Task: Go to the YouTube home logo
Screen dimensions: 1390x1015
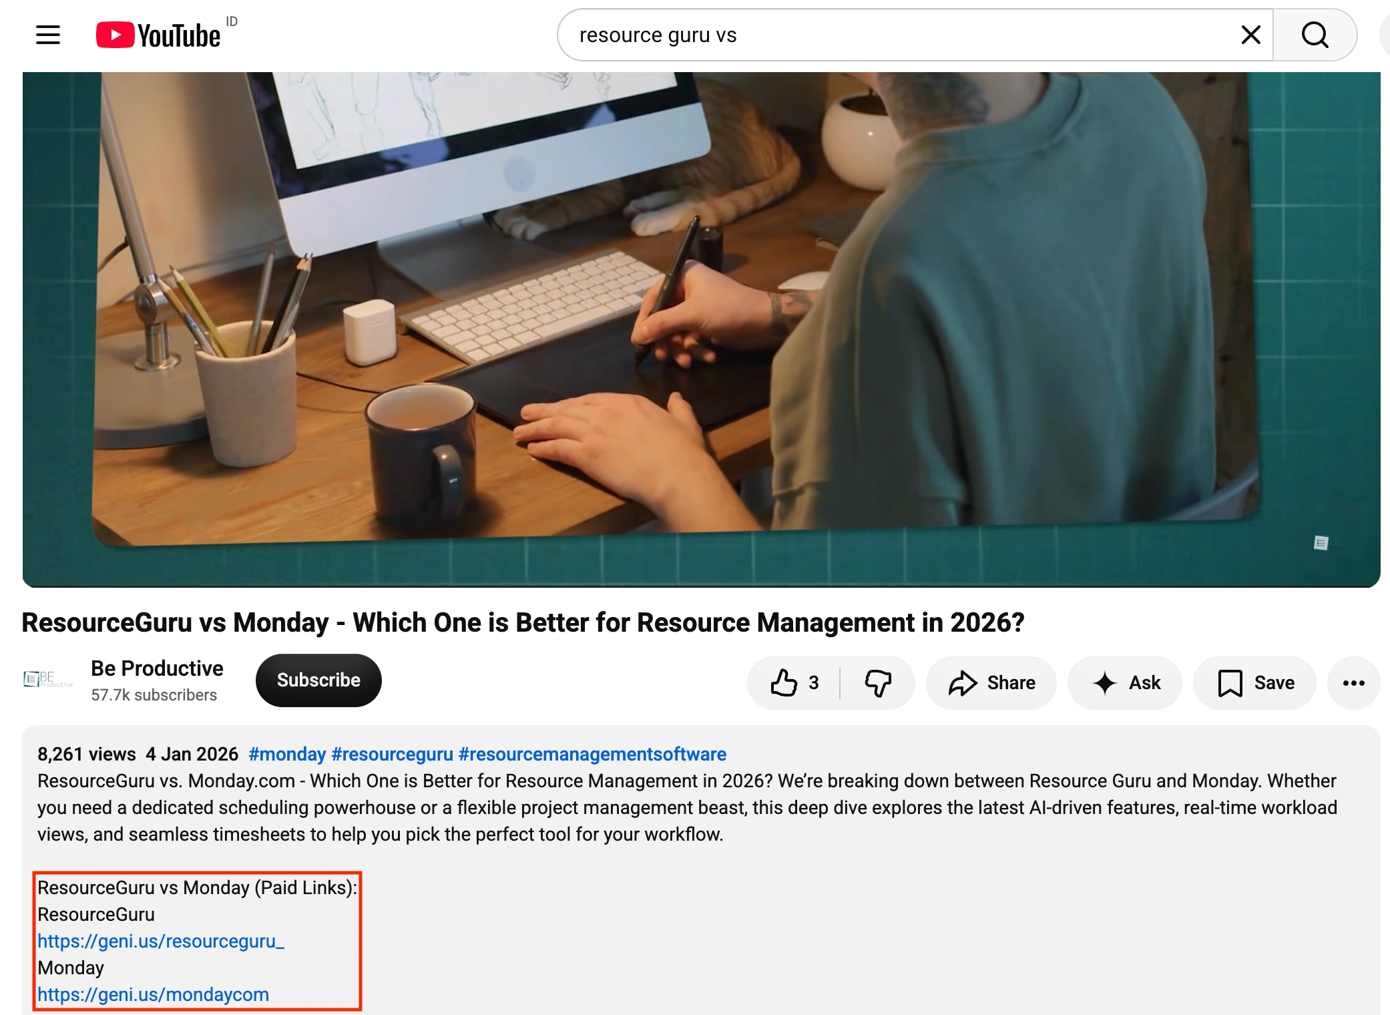Action: point(158,35)
